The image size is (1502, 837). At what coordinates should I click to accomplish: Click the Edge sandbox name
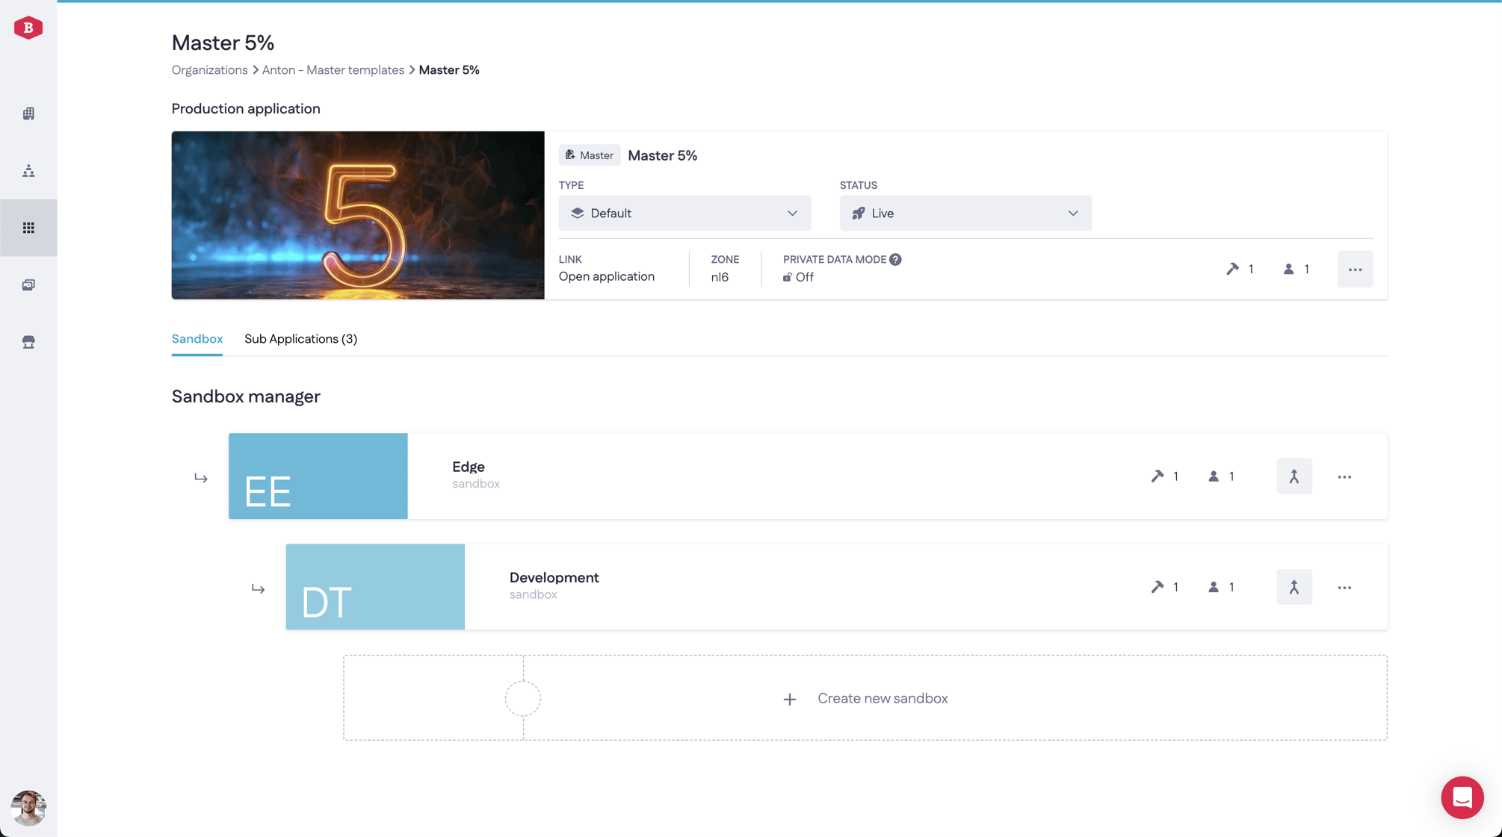click(469, 467)
